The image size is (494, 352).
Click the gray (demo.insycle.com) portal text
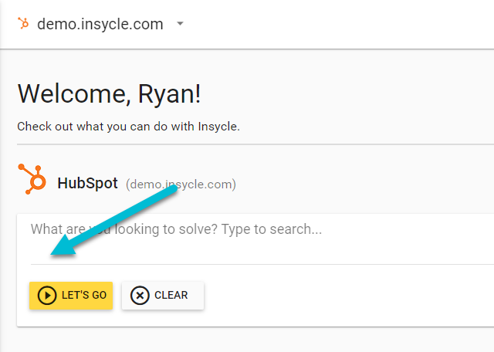click(x=181, y=184)
